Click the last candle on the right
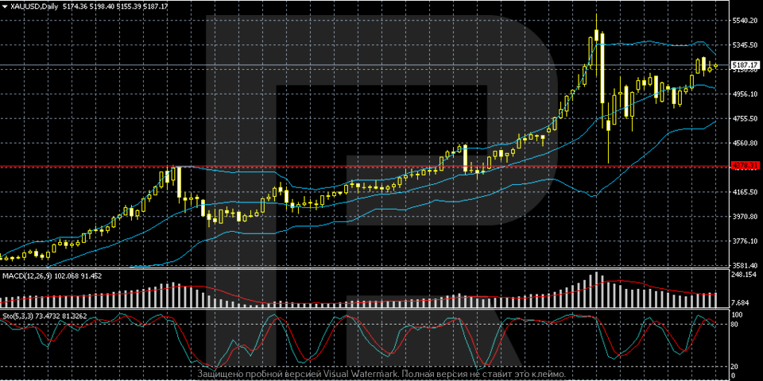This screenshot has width=763, height=381. click(x=716, y=66)
